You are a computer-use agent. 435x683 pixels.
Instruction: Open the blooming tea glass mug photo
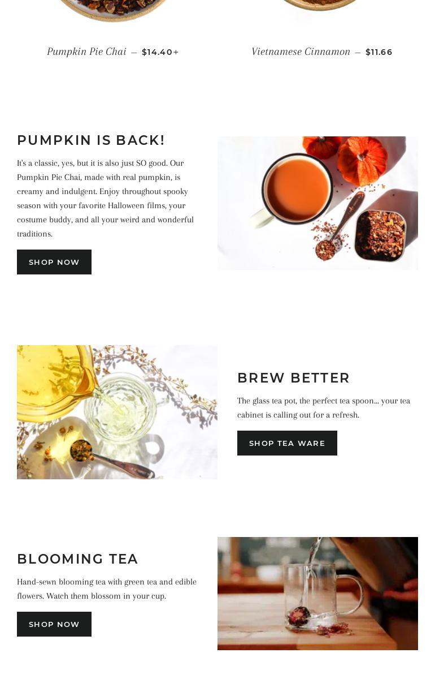(317, 594)
